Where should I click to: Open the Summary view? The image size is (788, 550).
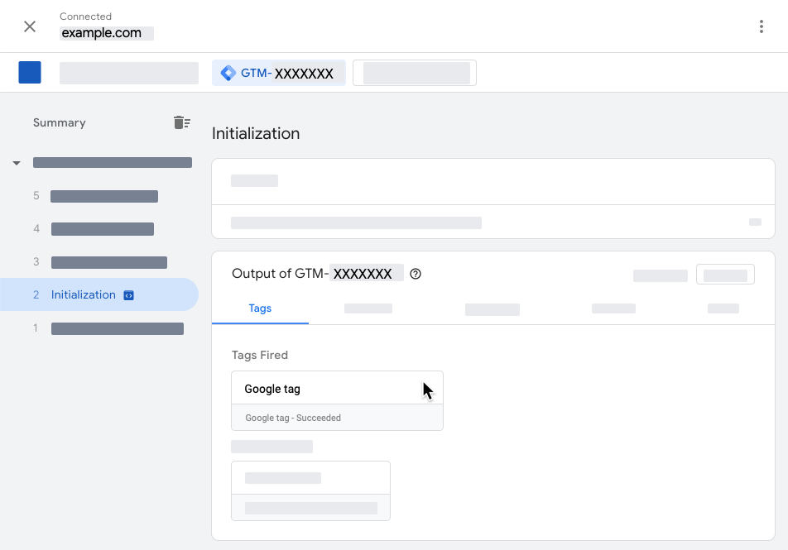coord(60,122)
